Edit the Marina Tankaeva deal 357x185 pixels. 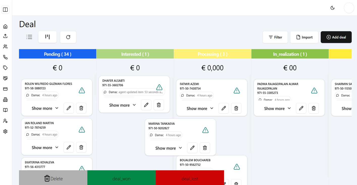click(192, 148)
